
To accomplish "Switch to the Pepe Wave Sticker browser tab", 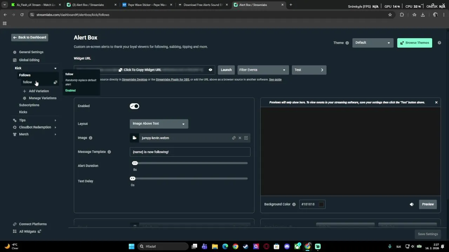I will 147,5.
